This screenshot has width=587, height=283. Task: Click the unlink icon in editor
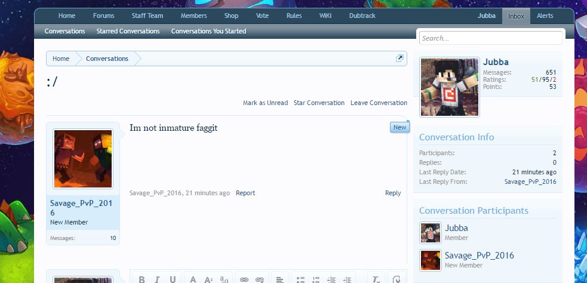259,279
